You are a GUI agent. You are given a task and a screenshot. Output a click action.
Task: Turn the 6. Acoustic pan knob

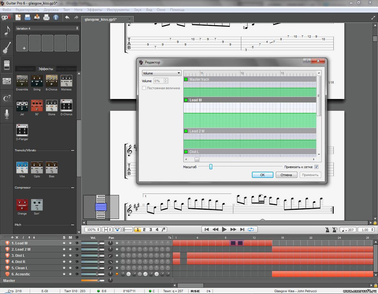pyautogui.click(x=110, y=274)
